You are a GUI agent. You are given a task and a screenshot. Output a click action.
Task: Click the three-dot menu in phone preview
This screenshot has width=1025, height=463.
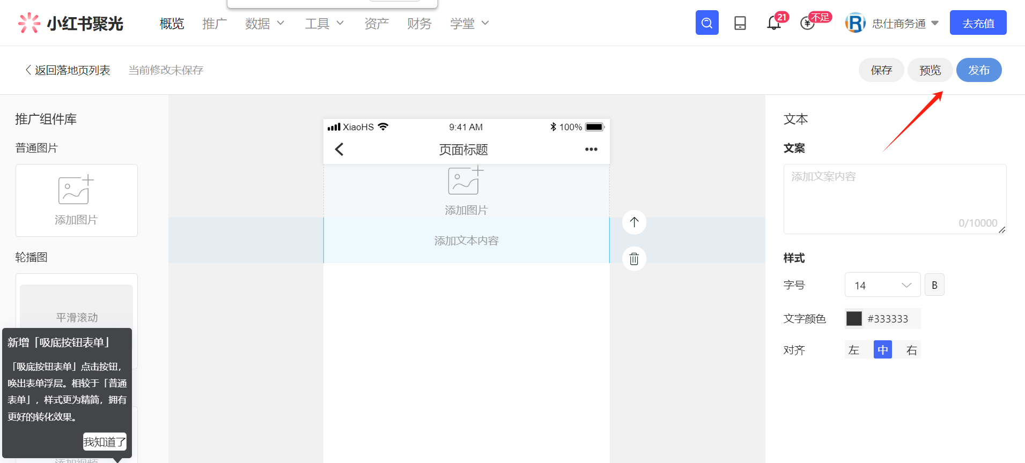click(591, 150)
